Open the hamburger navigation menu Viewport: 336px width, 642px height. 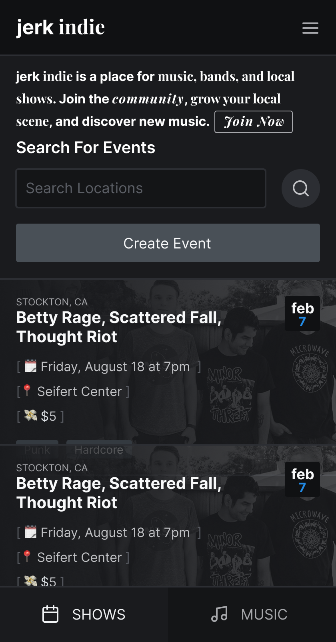[x=310, y=28]
